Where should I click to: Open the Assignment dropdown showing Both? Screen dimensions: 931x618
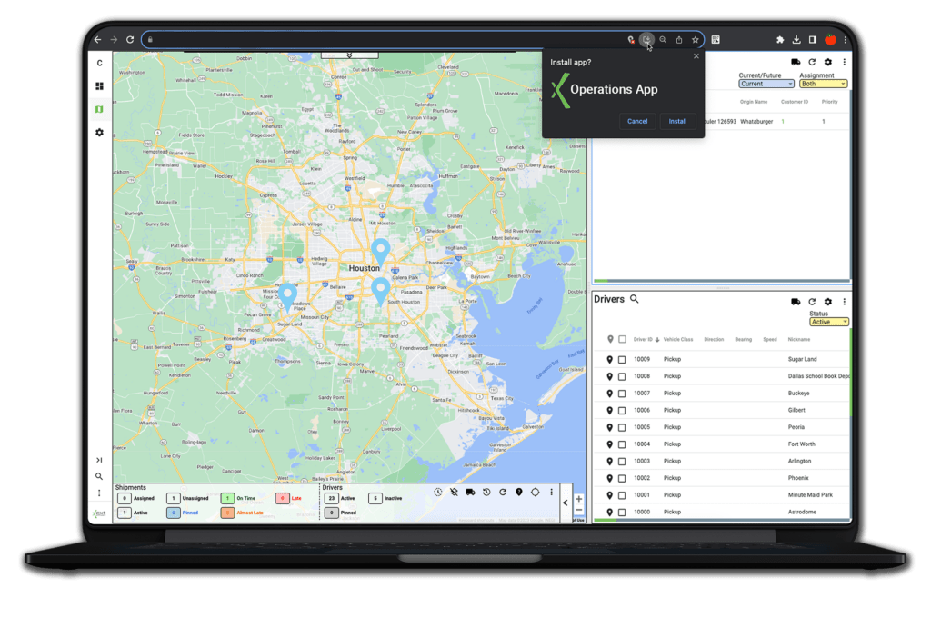click(826, 83)
